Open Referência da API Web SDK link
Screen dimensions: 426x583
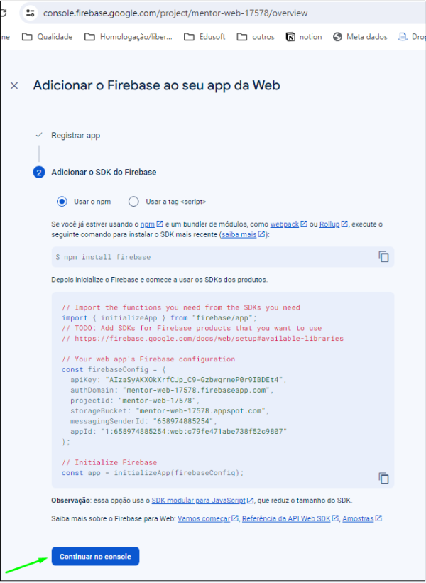click(x=290, y=518)
